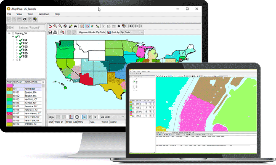276x165 pixels.
Task: Click the binoculars find icon
Action: tap(75, 26)
